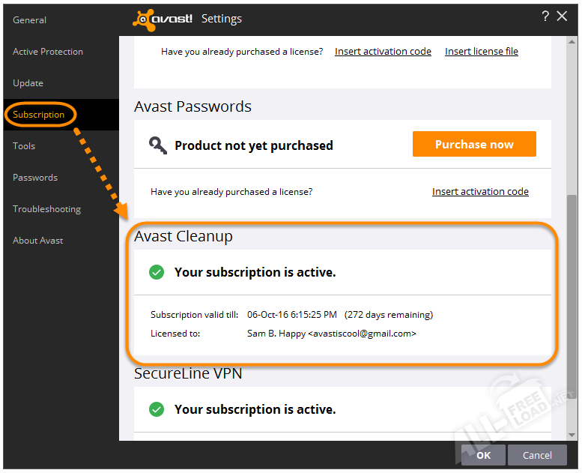Click Insert activation code under Avast Passwords
Viewport: 582px width, 473px height.
coord(480,192)
